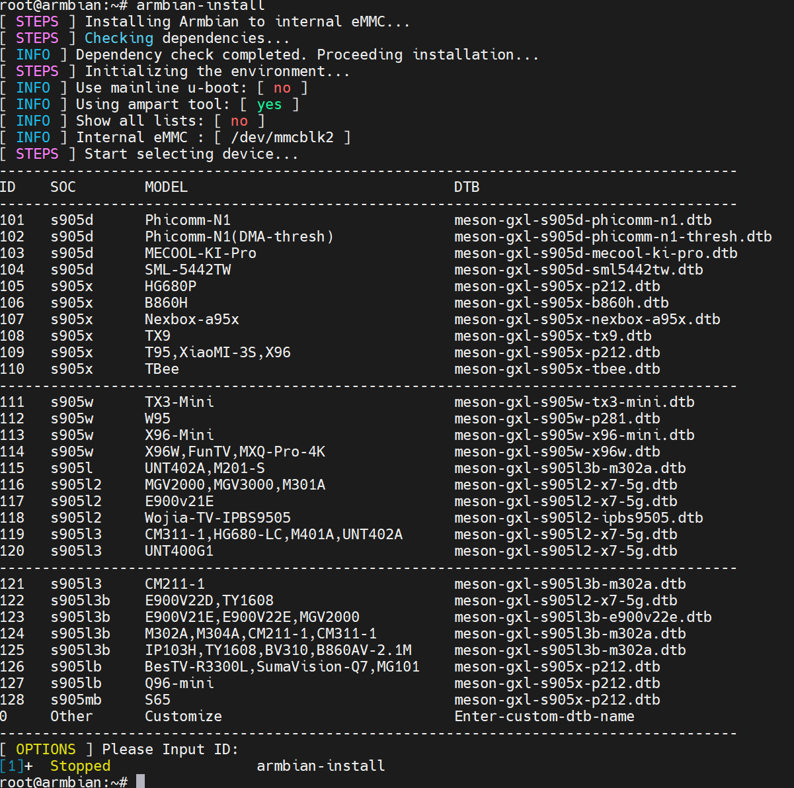Click the "TBee" model name
Viewport: 794px width, 788px height.
click(162, 369)
